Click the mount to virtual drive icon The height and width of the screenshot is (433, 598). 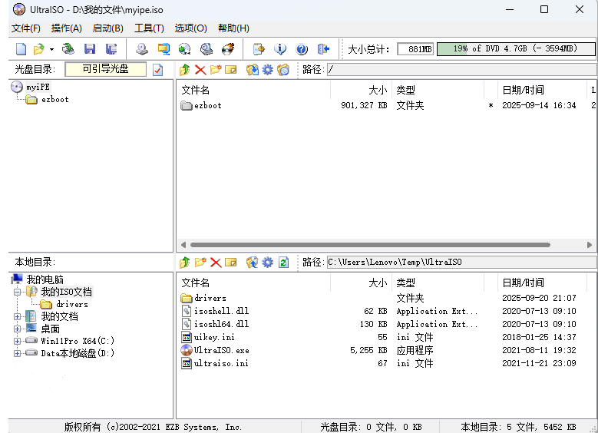coord(206,49)
